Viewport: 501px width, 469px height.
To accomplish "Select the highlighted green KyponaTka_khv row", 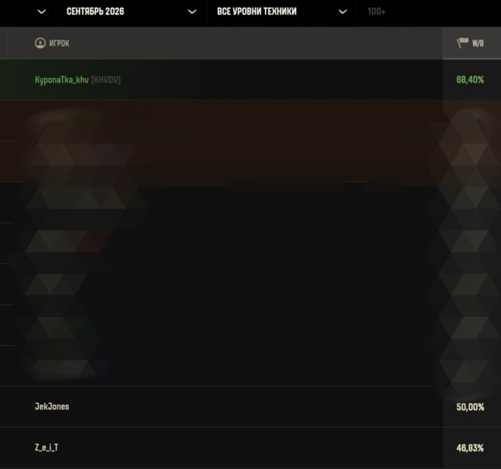I will tap(251, 80).
